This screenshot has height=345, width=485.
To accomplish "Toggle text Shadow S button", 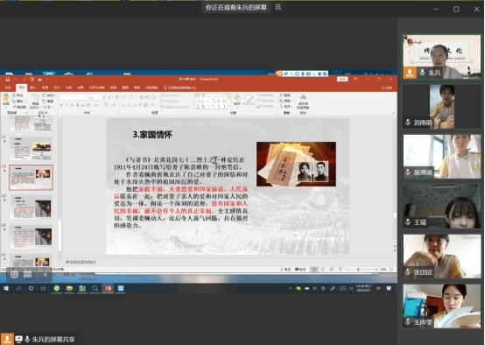I will point(78,105).
